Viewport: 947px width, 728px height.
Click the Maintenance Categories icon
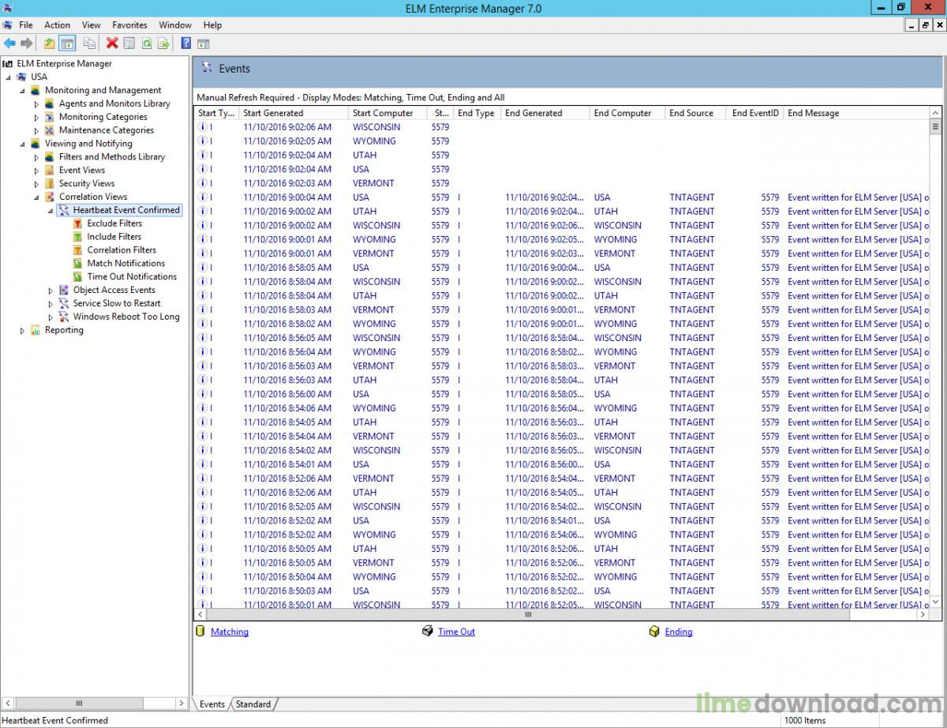[x=50, y=130]
